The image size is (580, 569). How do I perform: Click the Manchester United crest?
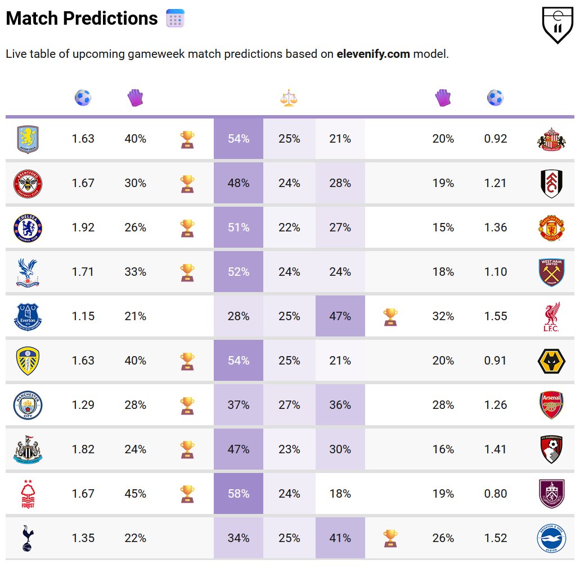click(551, 228)
